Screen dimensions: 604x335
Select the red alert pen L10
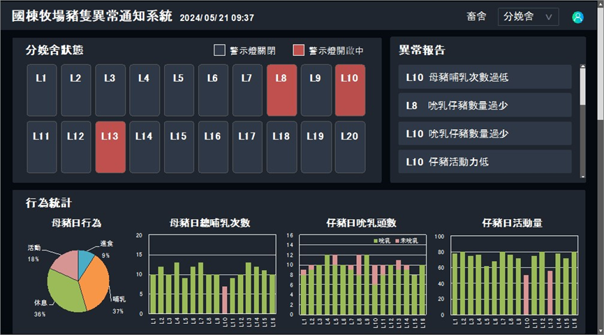point(349,90)
